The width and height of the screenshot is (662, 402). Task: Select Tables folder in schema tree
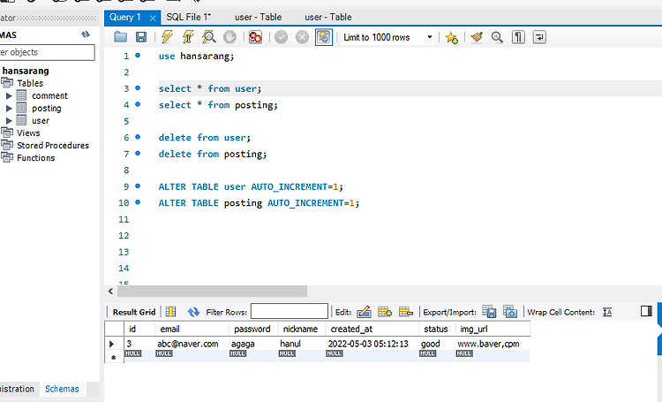click(29, 83)
